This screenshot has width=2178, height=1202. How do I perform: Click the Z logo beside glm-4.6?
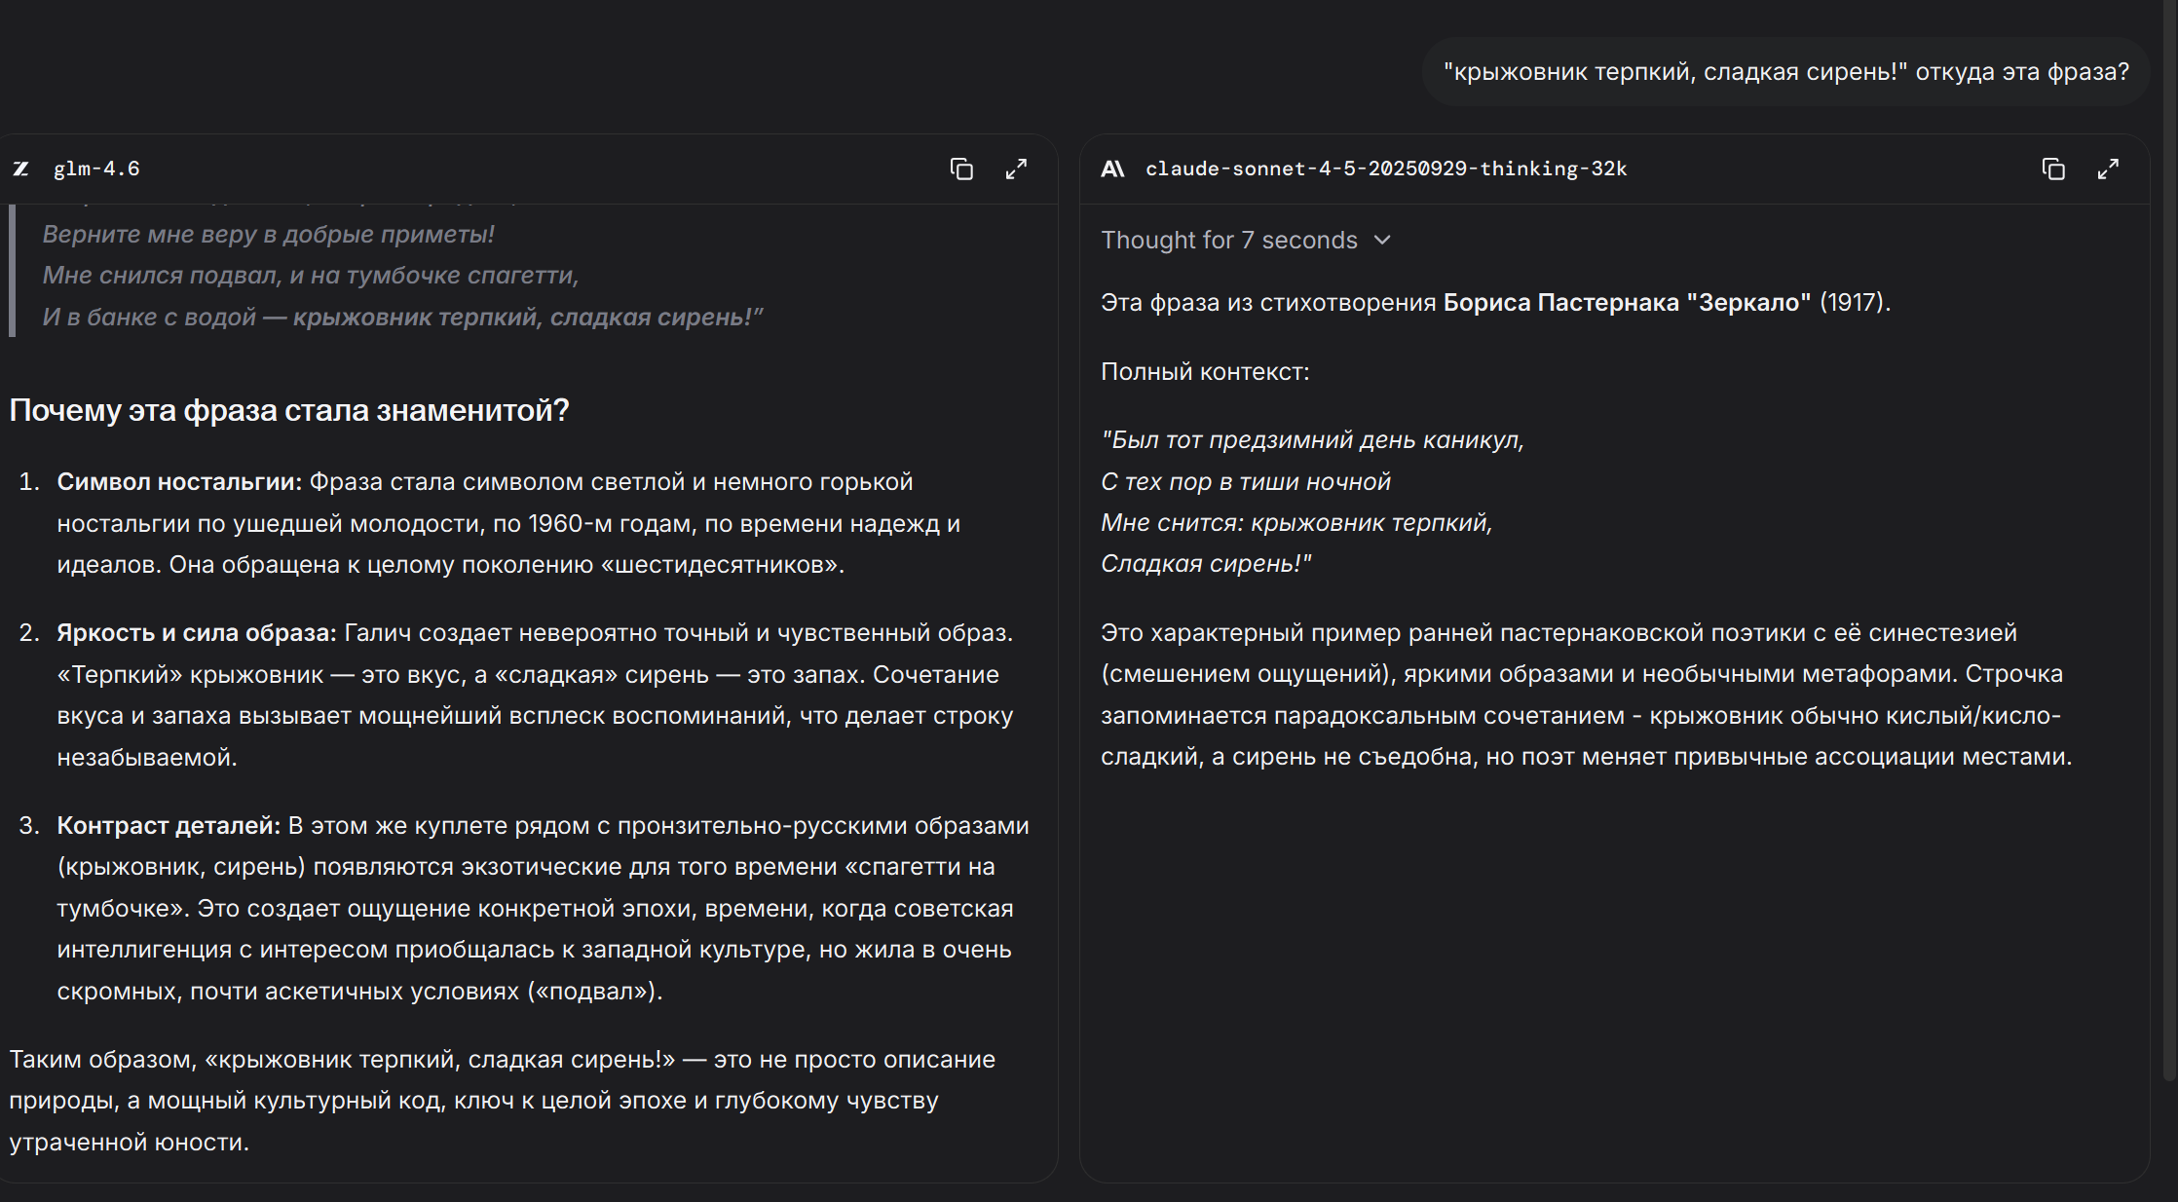click(x=20, y=169)
